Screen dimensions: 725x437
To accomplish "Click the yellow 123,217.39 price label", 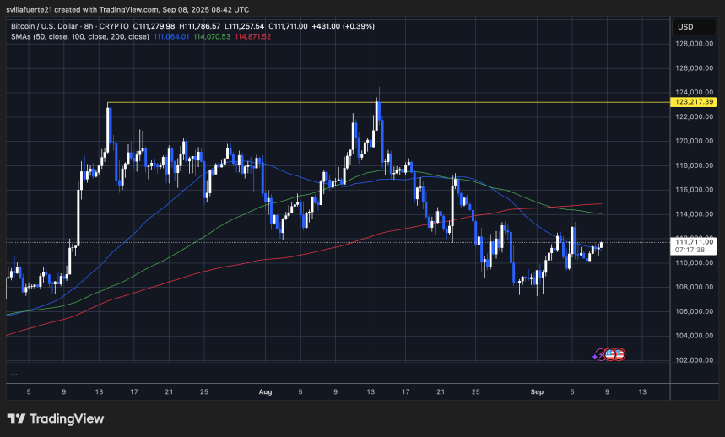I will click(x=695, y=102).
